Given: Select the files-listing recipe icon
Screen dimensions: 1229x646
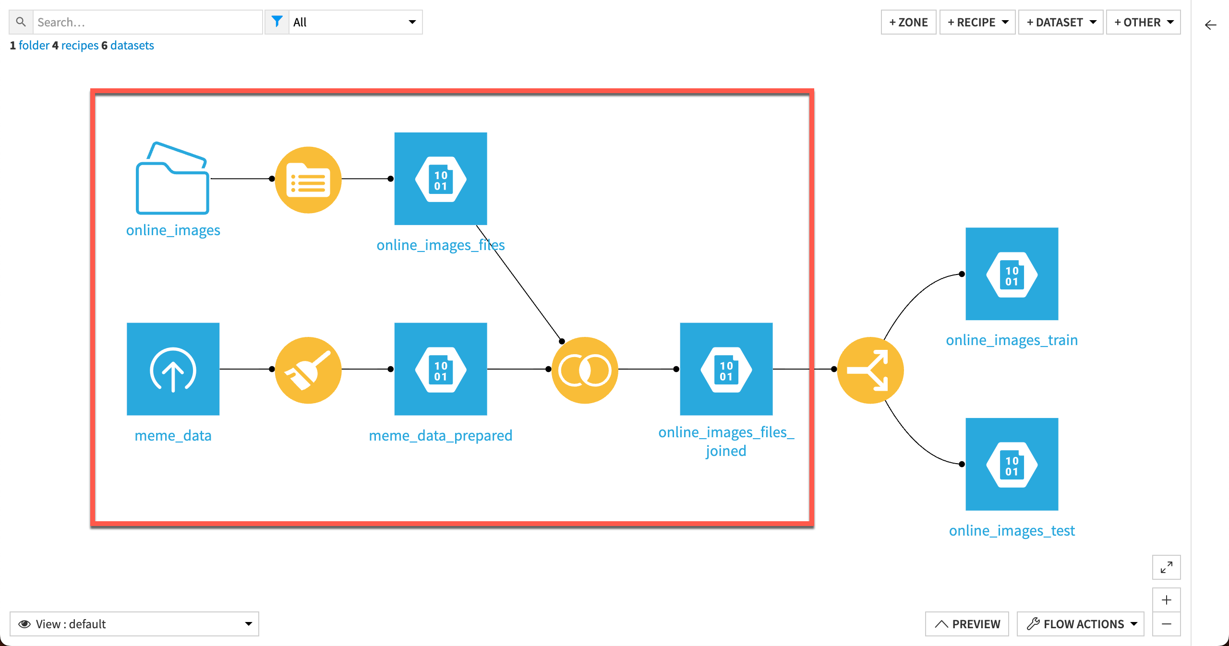Looking at the screenshot, I should (x=308, y=179).
